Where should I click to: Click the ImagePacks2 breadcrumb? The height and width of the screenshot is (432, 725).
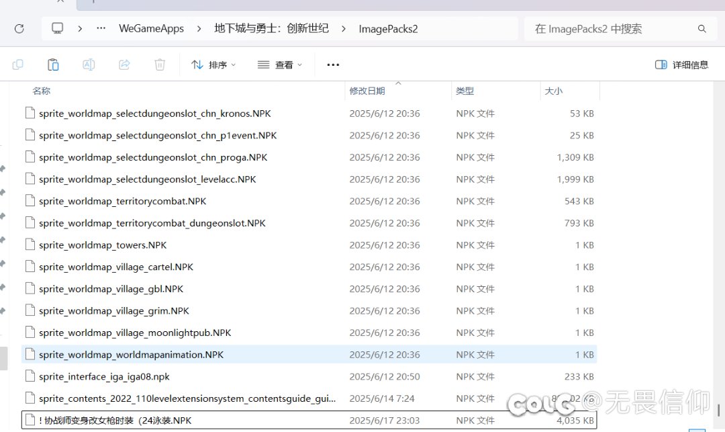tap(389, 29)
